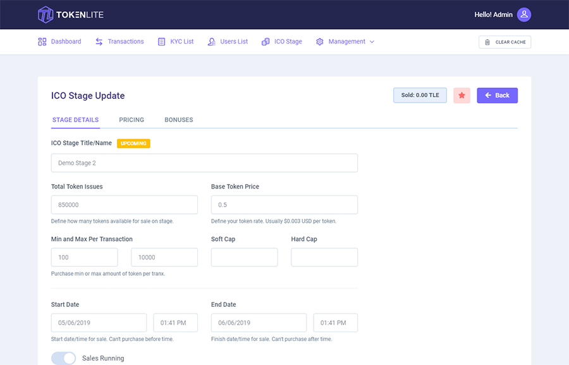The width and height of the screenshot is (569, 365).
Task: Open the Bonuses tab
Action: [178, 120]
